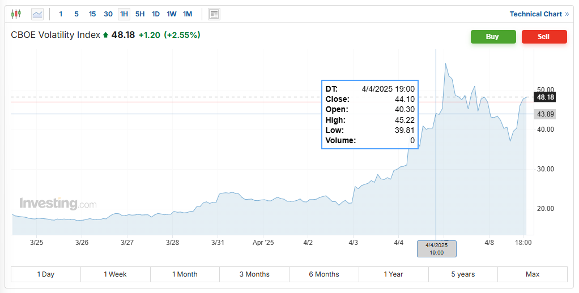
Task: Click the CBOE Volatility Index title
Action: pyautogui.click(x=56, y=35)
